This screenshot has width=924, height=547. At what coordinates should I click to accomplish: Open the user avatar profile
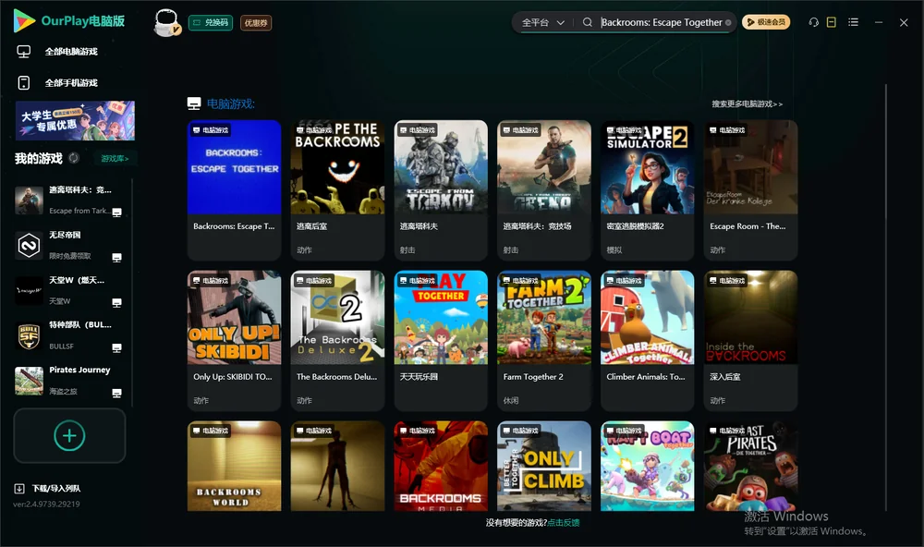point(166,23)
